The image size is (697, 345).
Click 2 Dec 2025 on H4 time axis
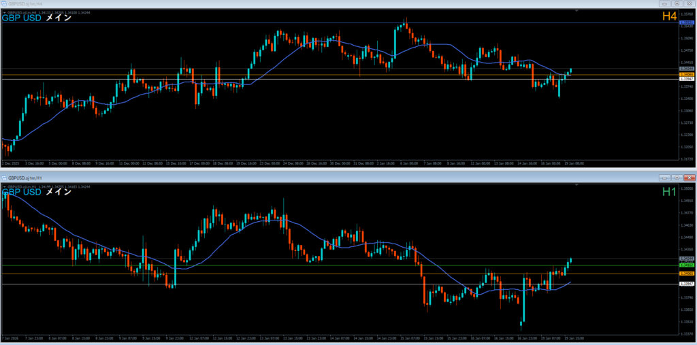click(11, 163)
